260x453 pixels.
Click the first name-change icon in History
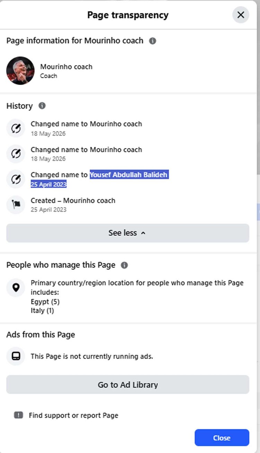pos(16,128)
